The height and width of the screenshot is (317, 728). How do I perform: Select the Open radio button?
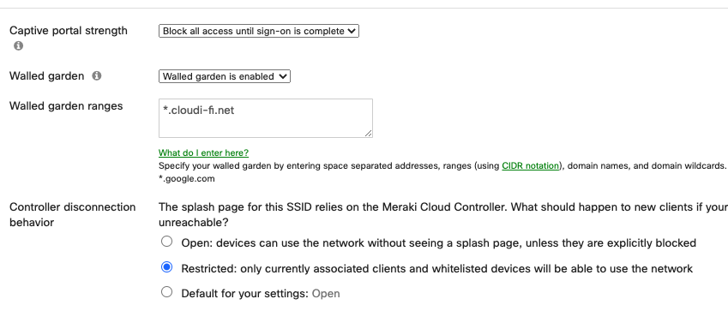click(x=166, y=242)
